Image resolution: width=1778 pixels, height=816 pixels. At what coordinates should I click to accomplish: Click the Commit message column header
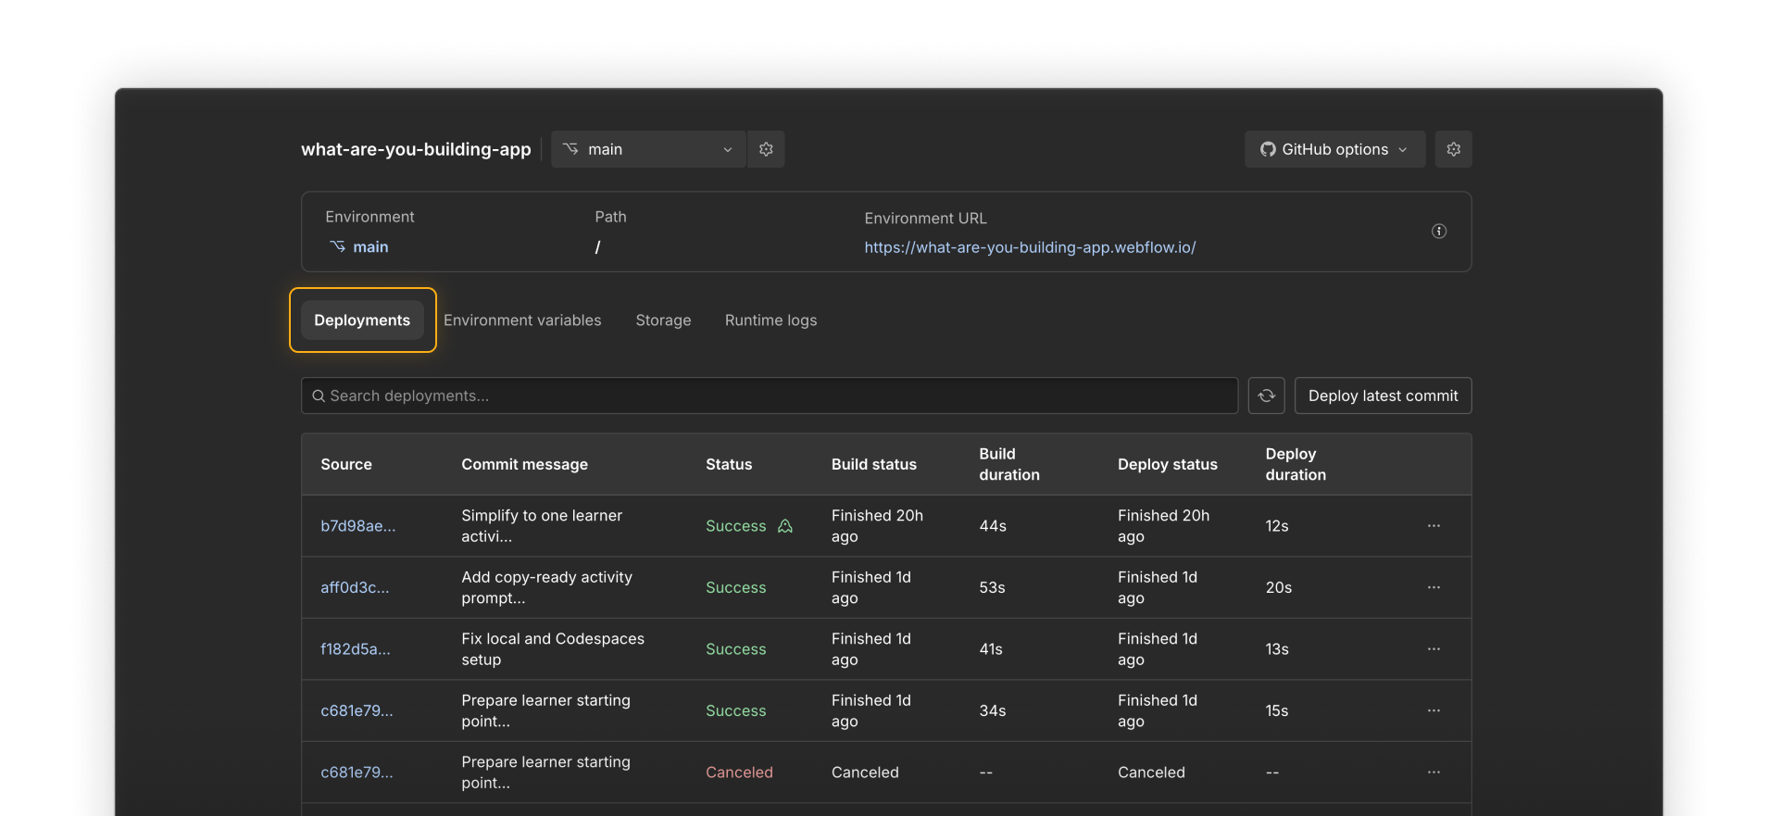point(524,464)
